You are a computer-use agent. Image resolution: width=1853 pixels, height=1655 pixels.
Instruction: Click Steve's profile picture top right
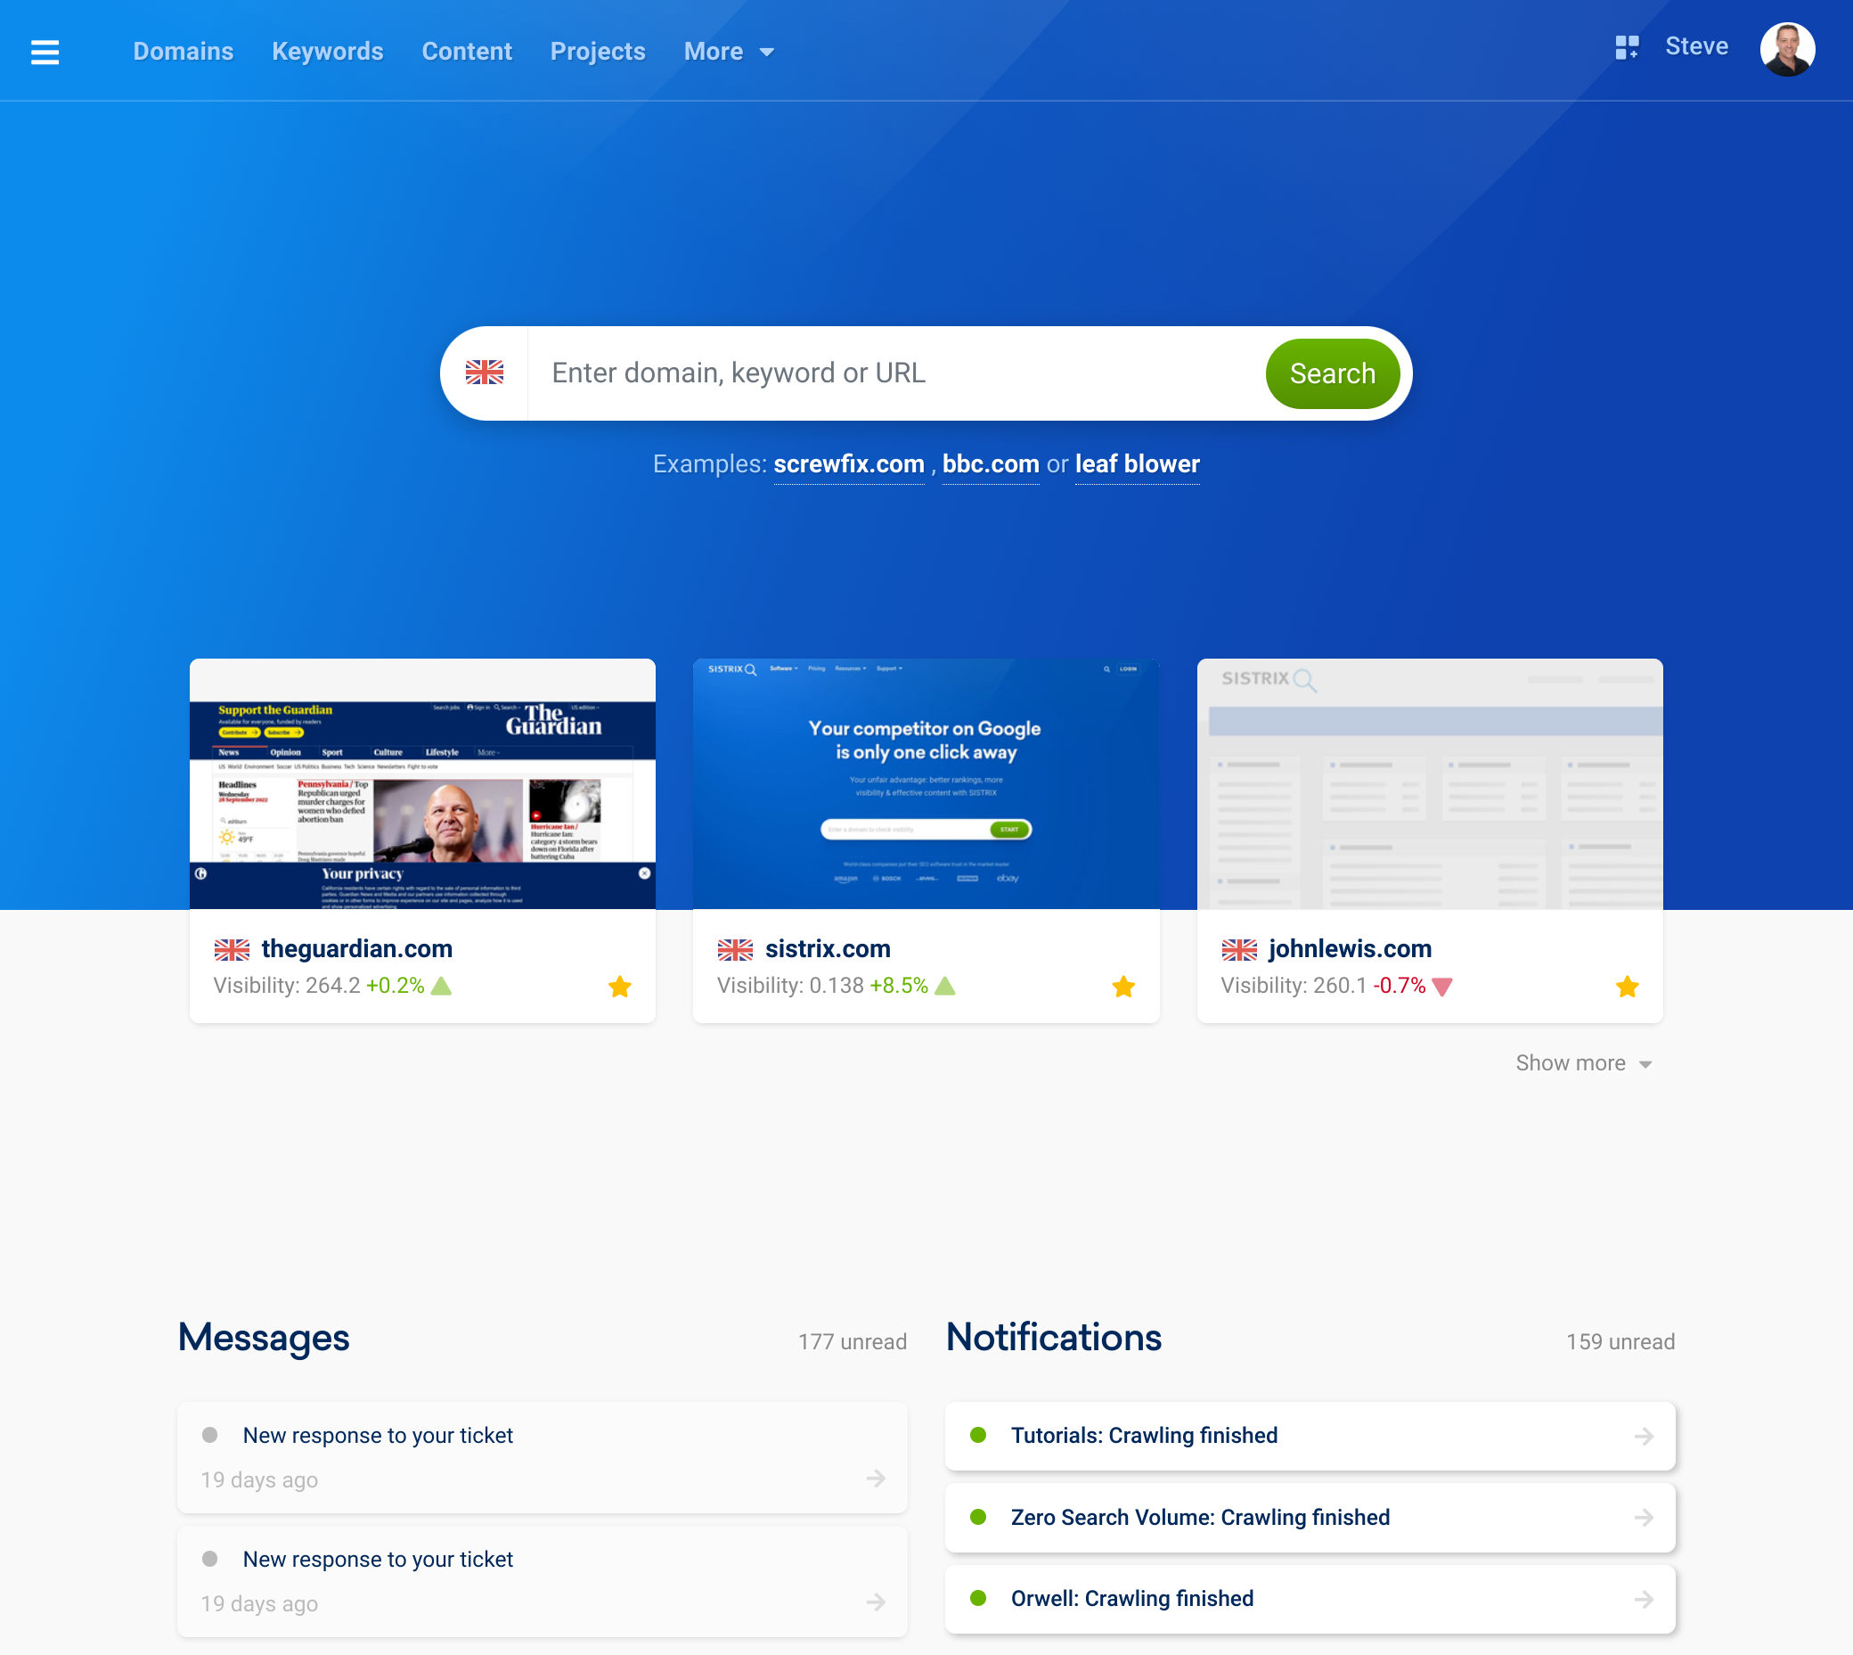coord(1789,48)
